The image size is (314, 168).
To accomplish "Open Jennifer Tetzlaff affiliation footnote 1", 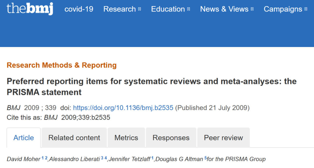I will 152,158.
